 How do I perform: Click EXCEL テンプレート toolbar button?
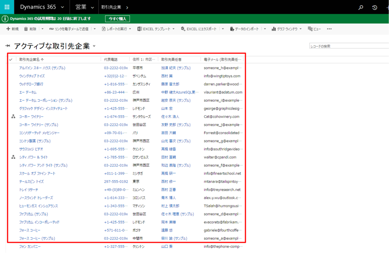[x=156, y=29]
